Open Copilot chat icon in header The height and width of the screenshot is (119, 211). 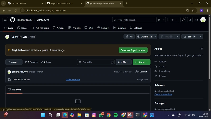point(159,20)
